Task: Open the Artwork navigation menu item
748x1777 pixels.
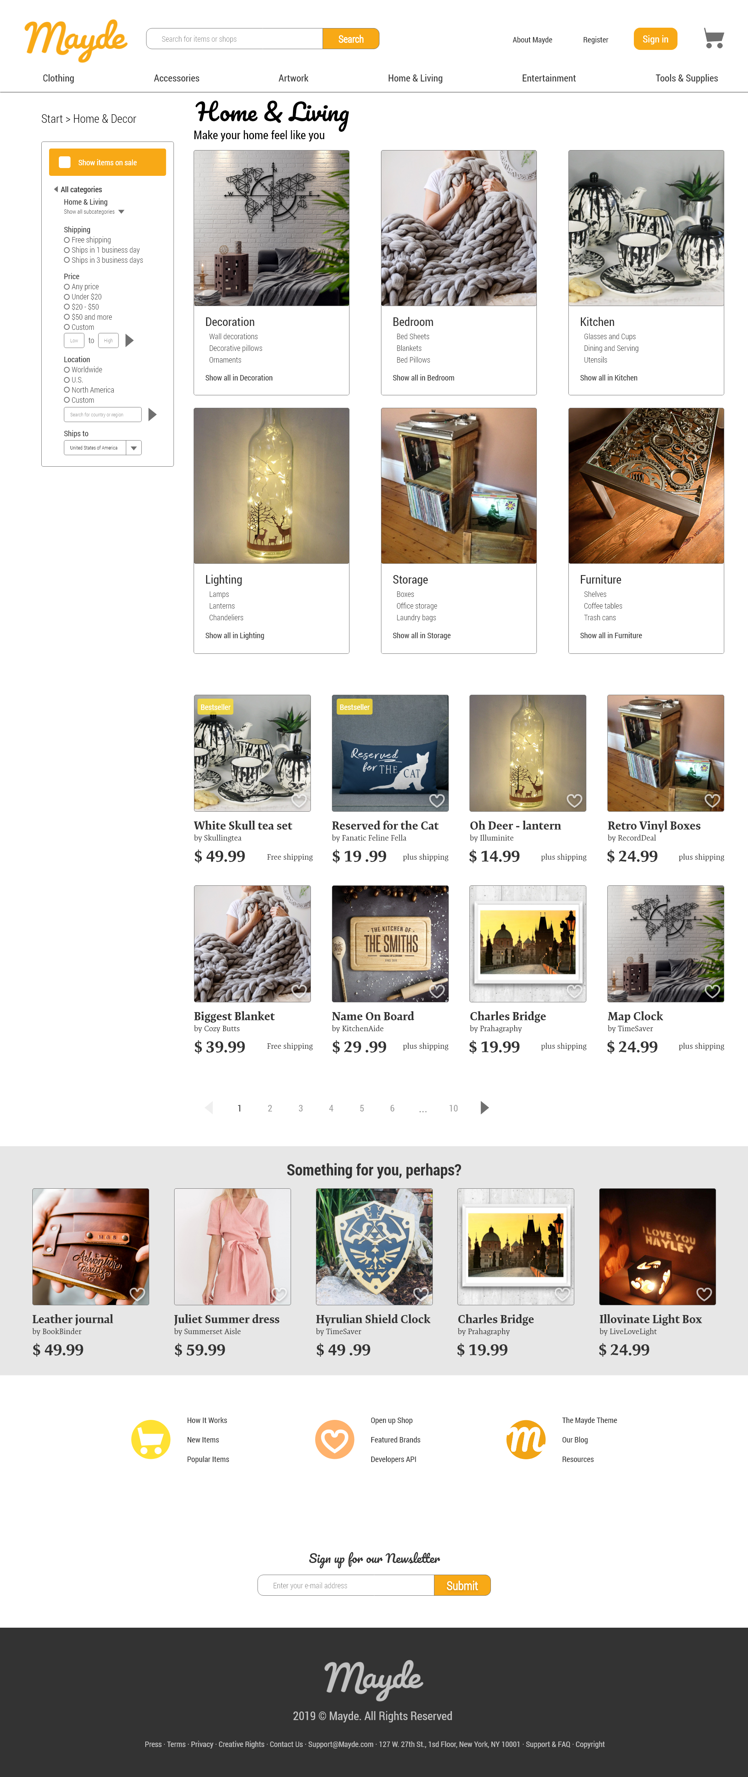Action: 293,78
